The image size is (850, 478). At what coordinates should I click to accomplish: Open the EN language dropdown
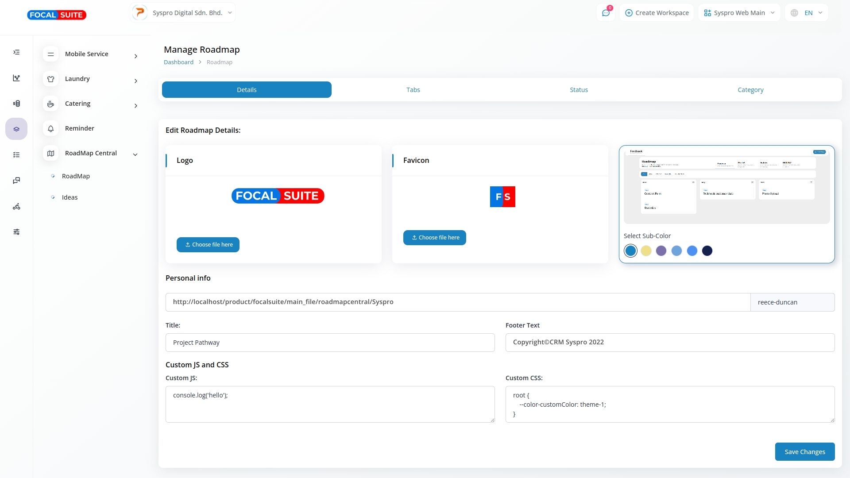pos(807,13)
